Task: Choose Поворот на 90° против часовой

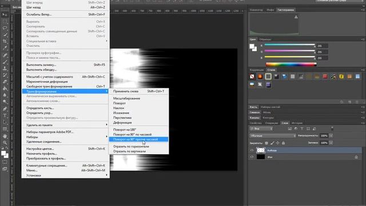Action: 138,140
